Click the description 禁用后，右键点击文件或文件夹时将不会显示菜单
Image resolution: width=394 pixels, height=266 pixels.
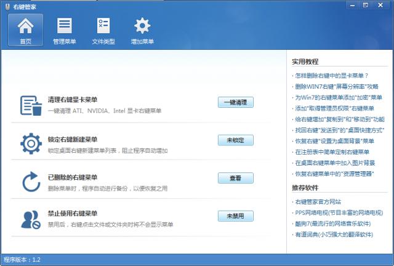pos(110,224)
